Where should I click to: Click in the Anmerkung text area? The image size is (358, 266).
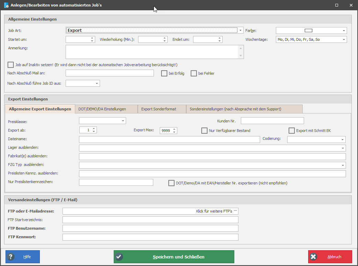pos(152,52)
